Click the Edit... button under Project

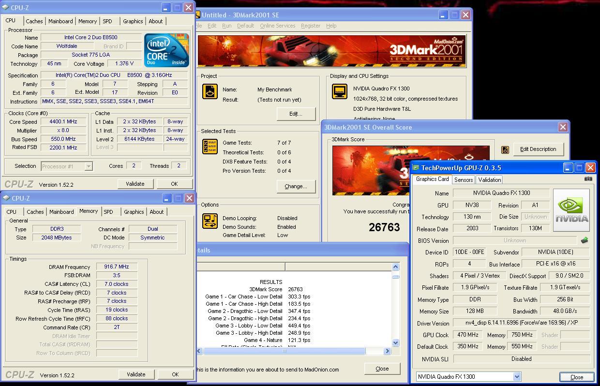[x=296, y=114]
